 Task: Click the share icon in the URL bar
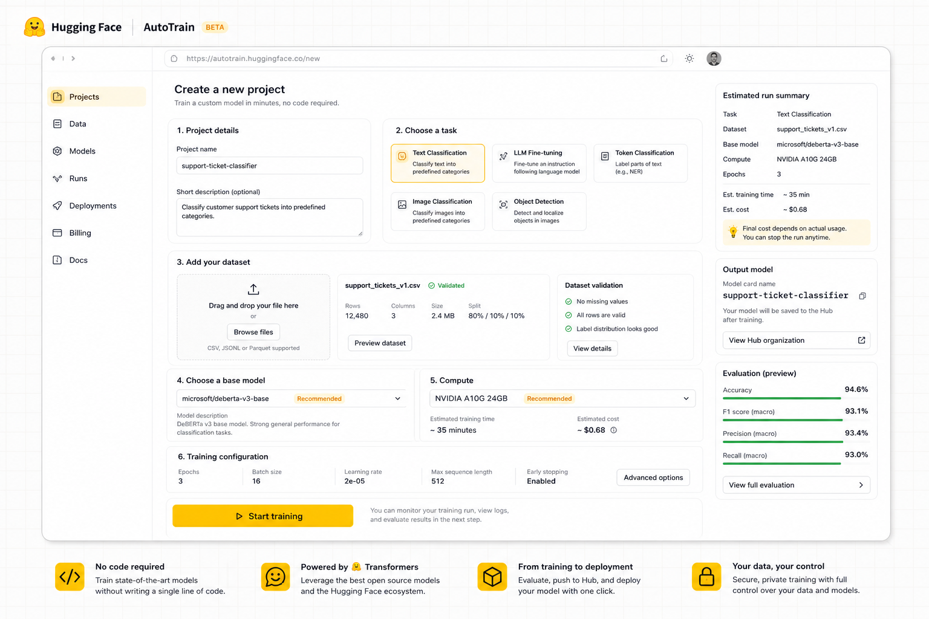coord(663,59)
